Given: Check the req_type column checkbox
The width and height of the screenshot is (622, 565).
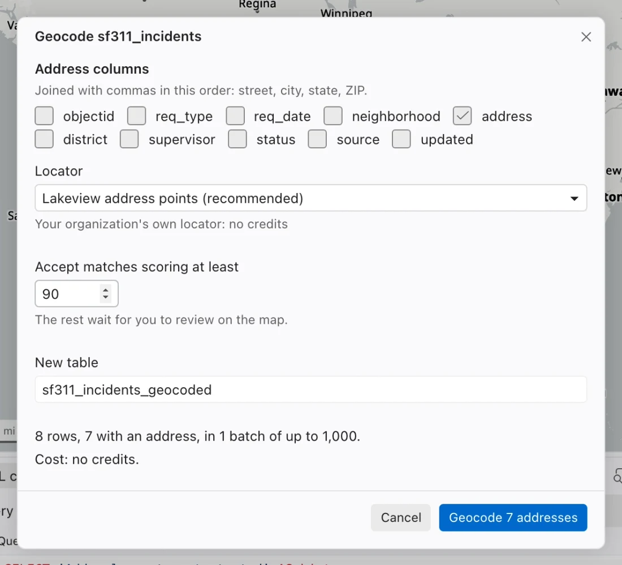Looking at the screenshot, I should (136, 116).
